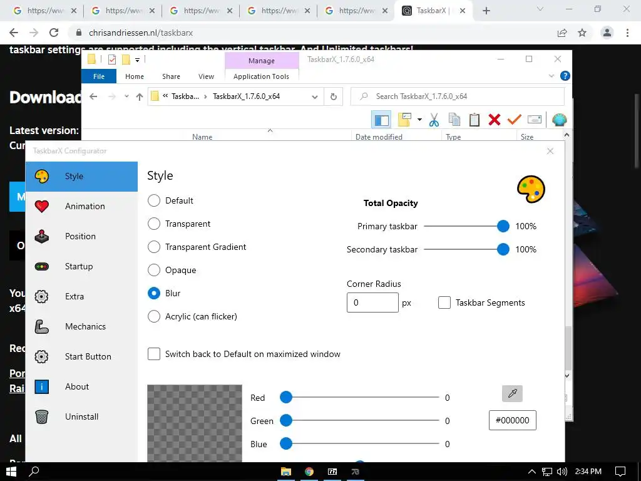
Task: Open the Mechanics arm icon
Action: (x=42, y=326)
